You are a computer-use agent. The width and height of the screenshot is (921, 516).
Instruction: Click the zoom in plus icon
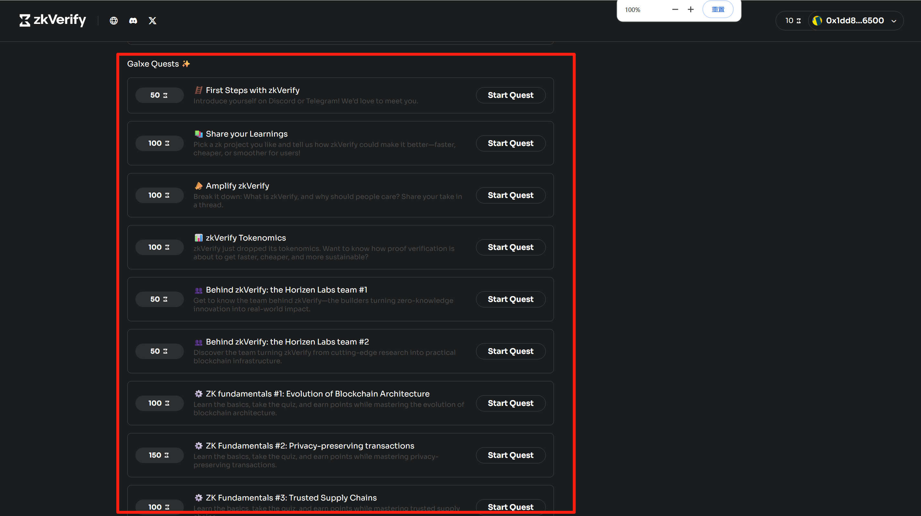click(691, 10)
